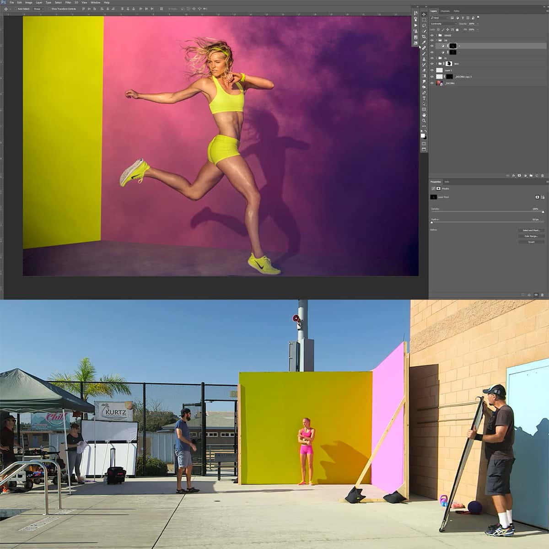Hide Layer 1
Viewport: 549px width, 549px height.
pyautogui.click(x=432, y=70)
